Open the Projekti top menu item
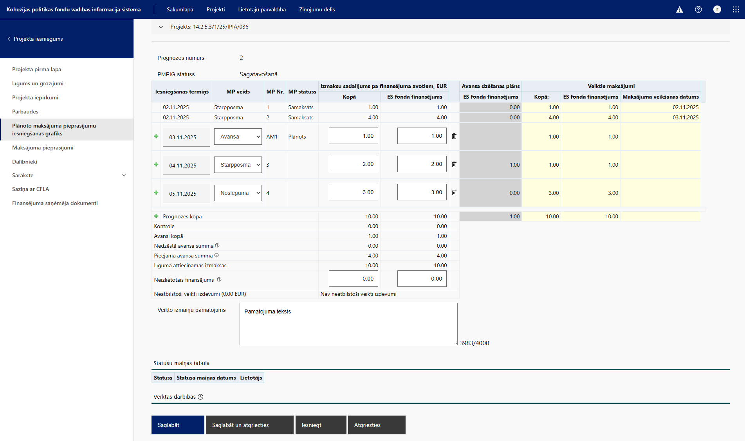The image size is (745, 441). [216, 10]
